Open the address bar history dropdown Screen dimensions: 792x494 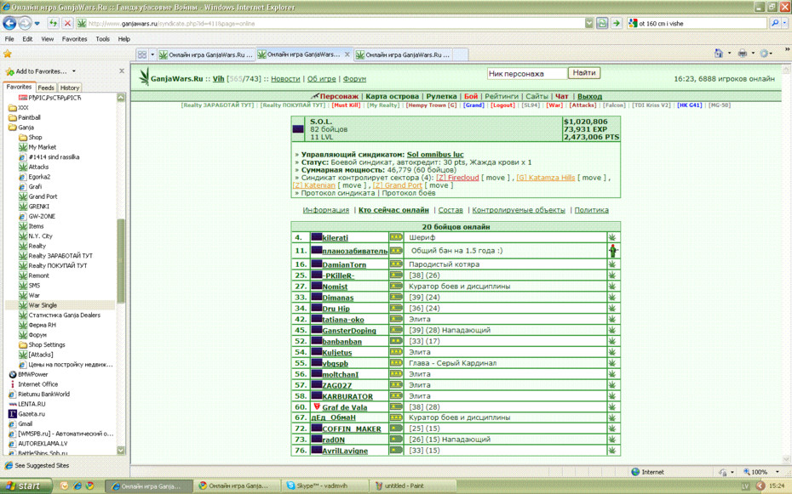[589, 23]
